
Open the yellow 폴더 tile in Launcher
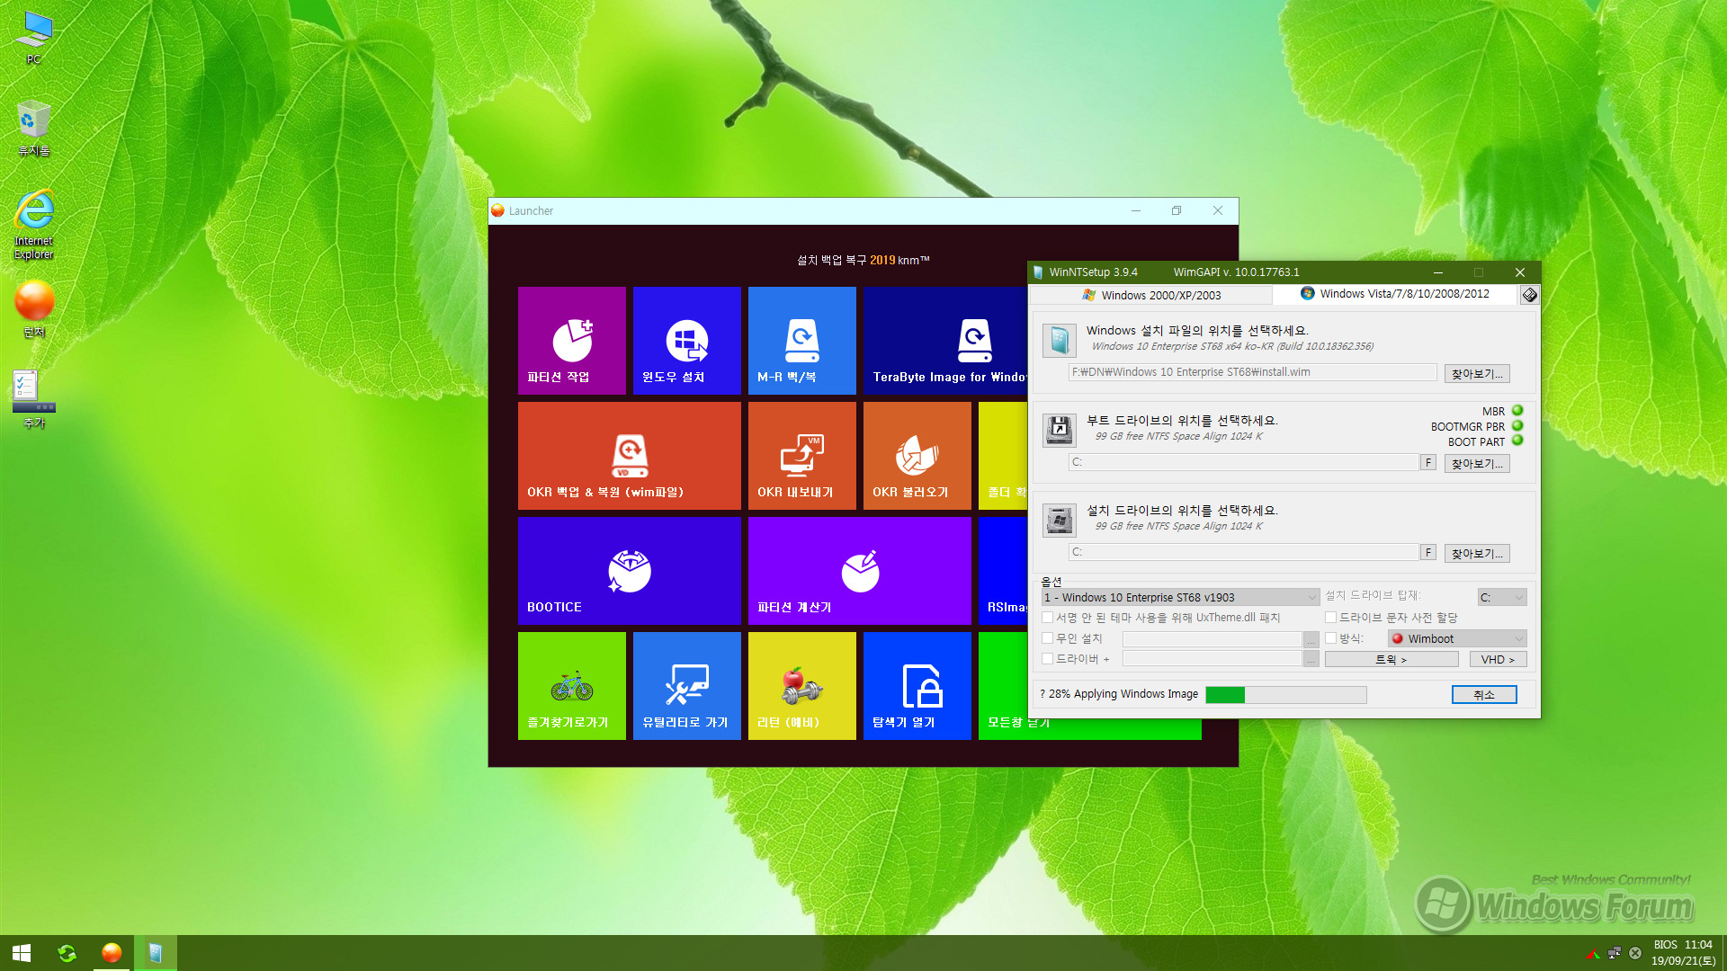(1003, 456)
